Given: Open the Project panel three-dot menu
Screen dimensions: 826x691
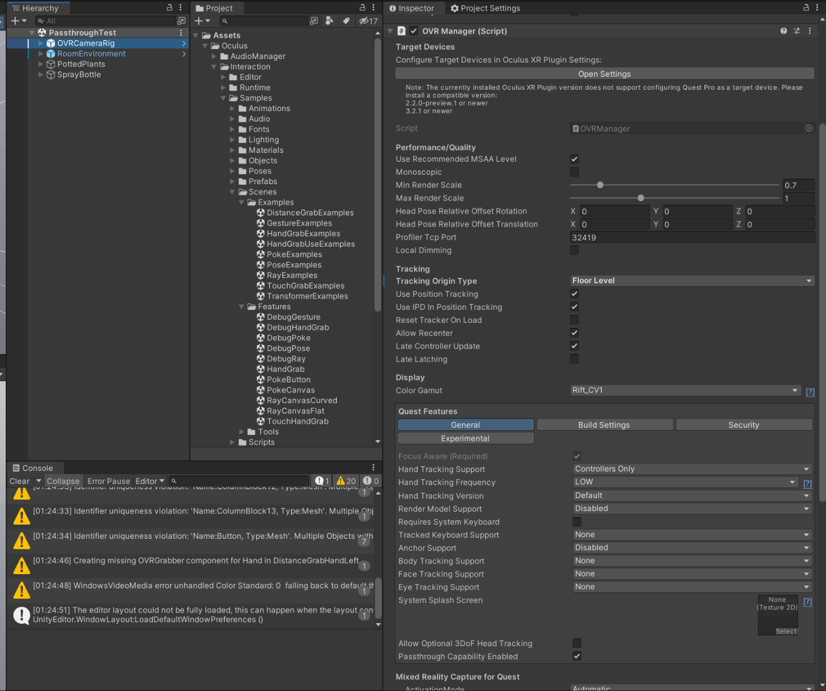Looking at the screenshot, I should click(373, 8).
